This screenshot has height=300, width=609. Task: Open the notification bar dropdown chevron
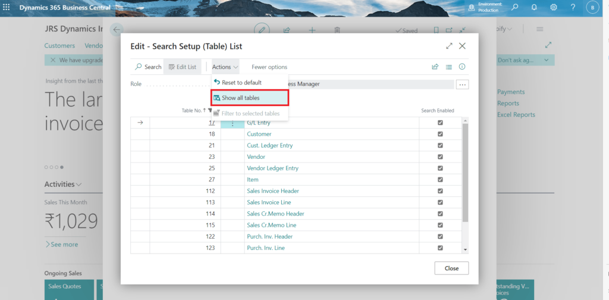(547, 60)
